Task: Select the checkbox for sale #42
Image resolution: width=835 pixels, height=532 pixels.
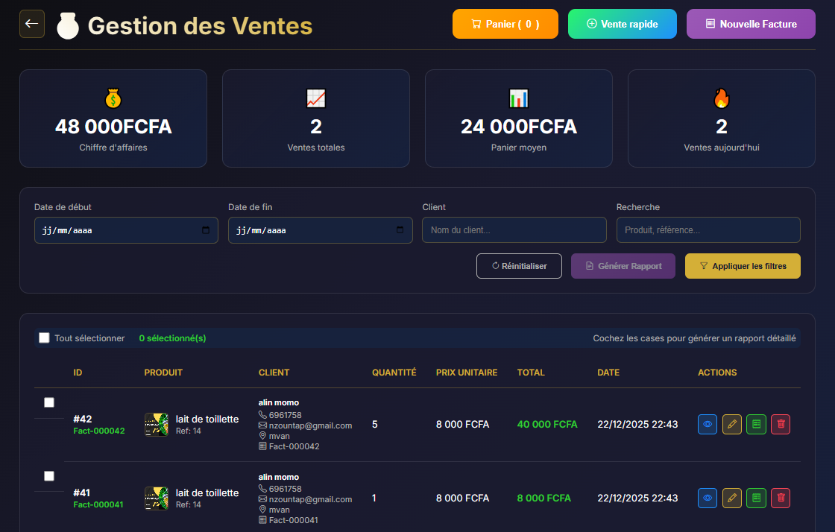Action: 49,402
